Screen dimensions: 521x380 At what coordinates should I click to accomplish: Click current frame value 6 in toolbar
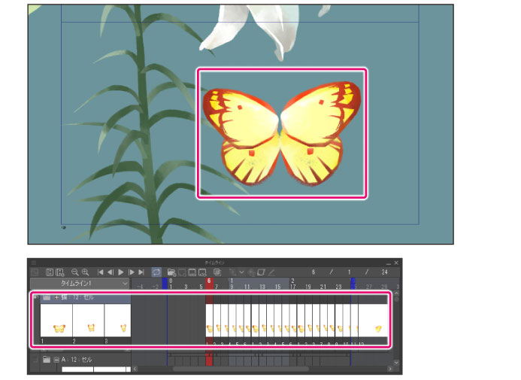click(314, 272)
